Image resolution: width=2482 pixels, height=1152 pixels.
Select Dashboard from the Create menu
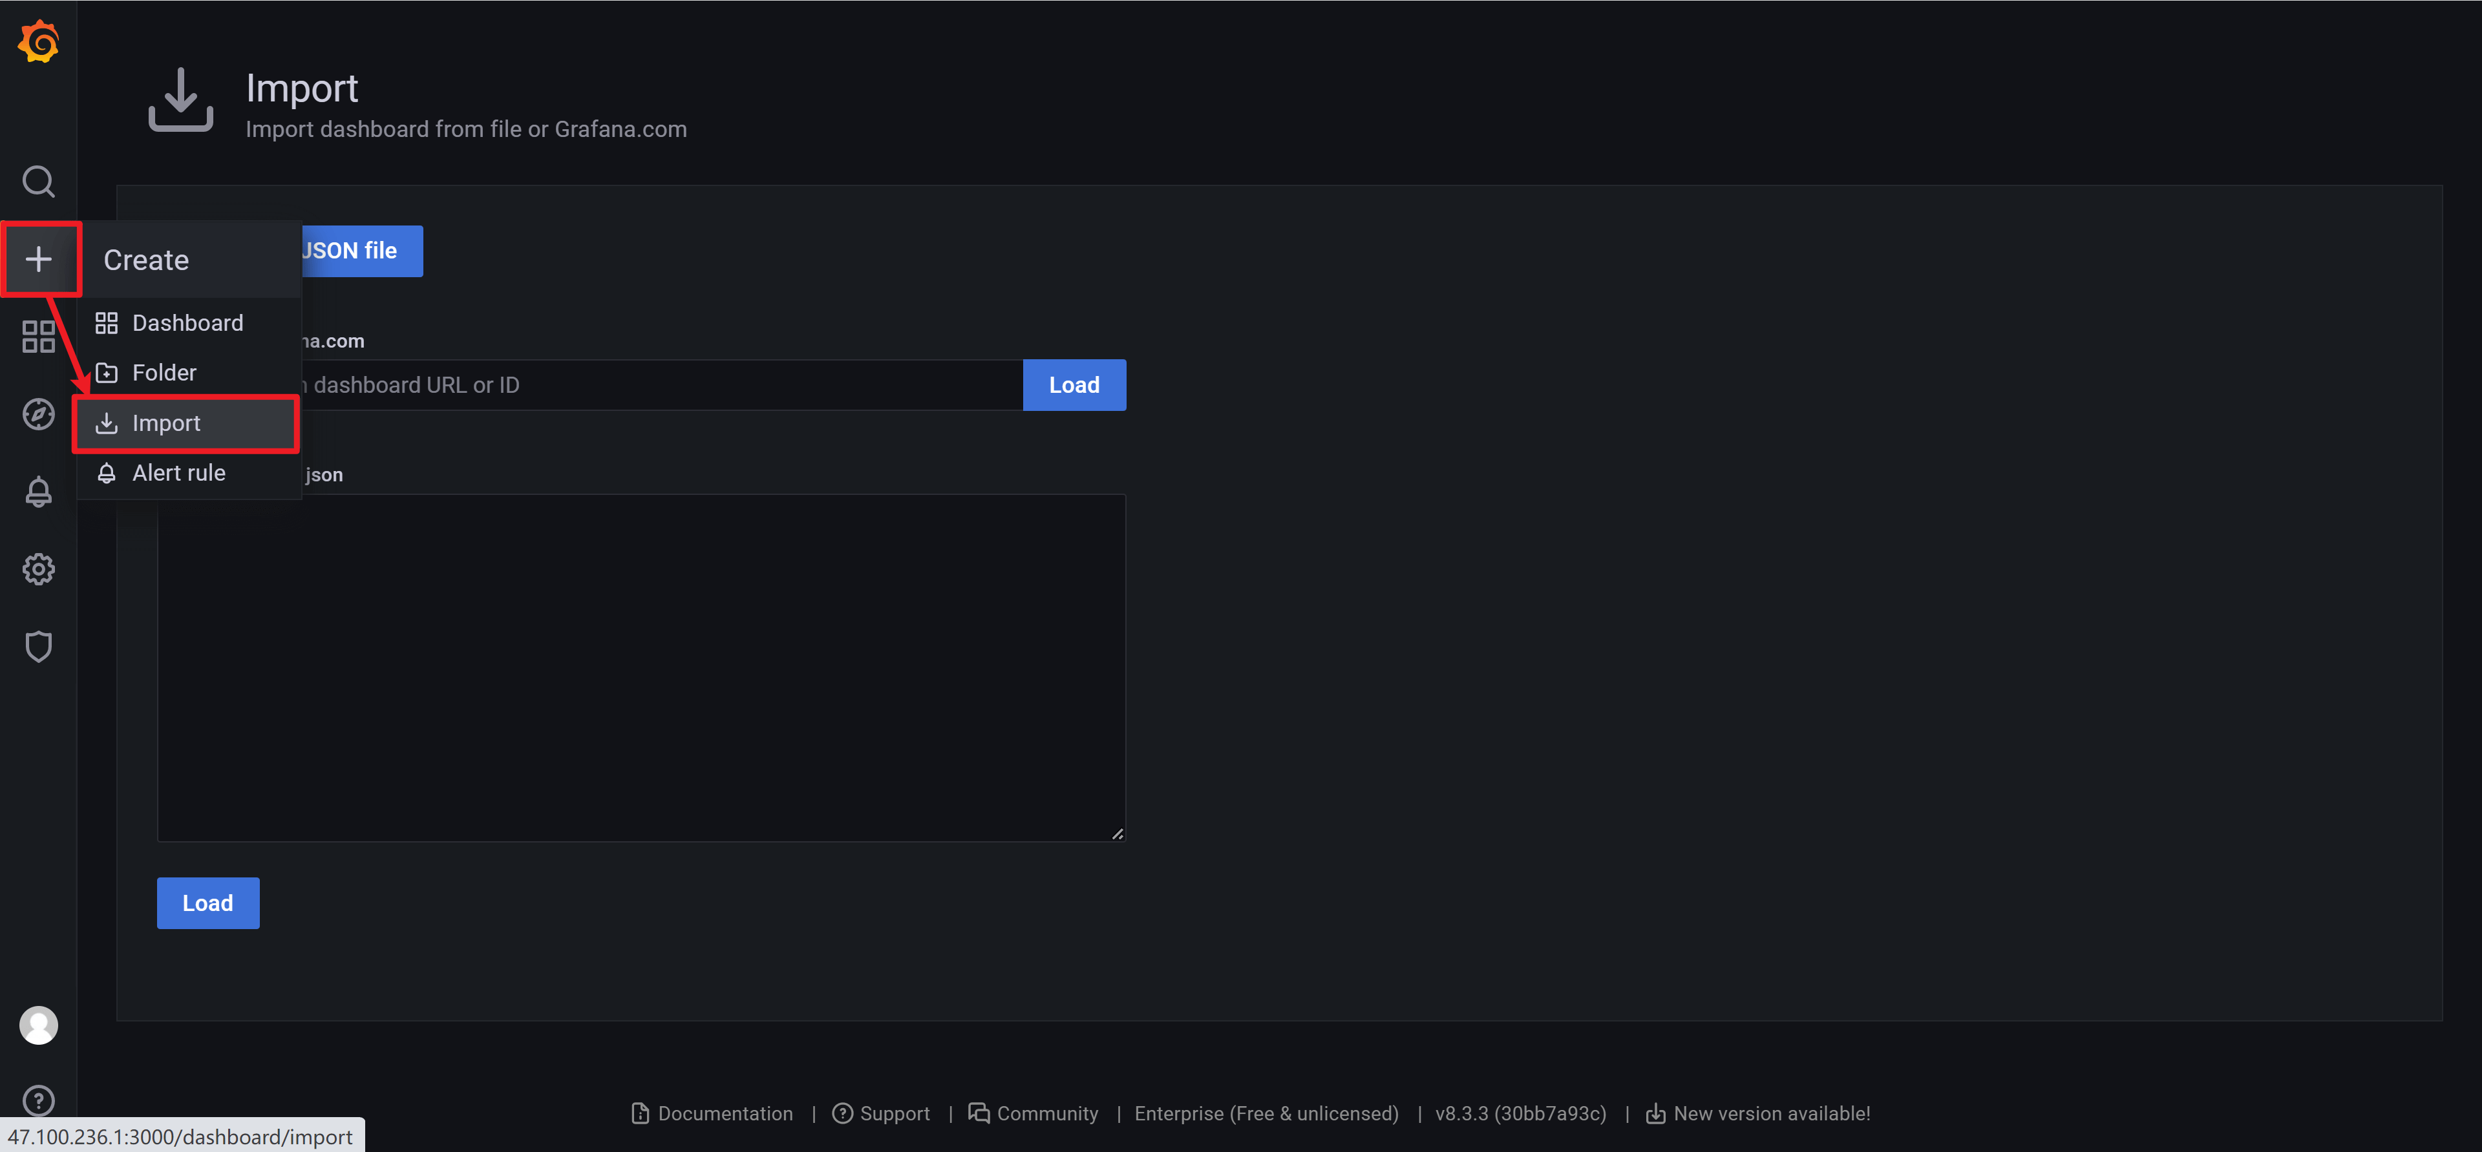click(187, 322)
